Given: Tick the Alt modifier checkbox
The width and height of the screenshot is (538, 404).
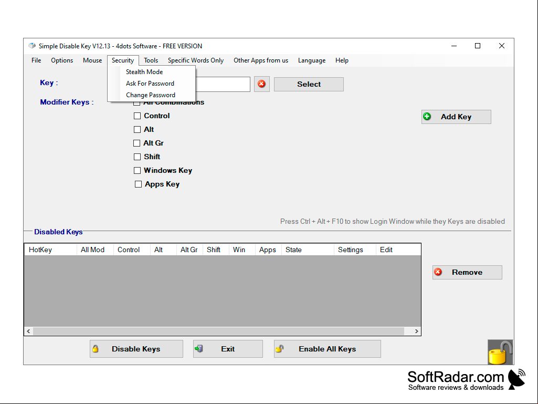Looking at the screenshot, I should pos(137,130).
